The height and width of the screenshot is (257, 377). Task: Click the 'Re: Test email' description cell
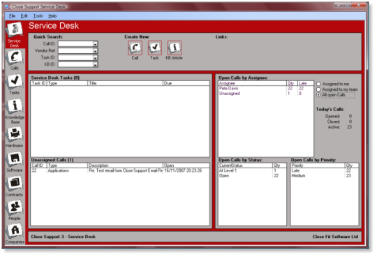(126, 170)
